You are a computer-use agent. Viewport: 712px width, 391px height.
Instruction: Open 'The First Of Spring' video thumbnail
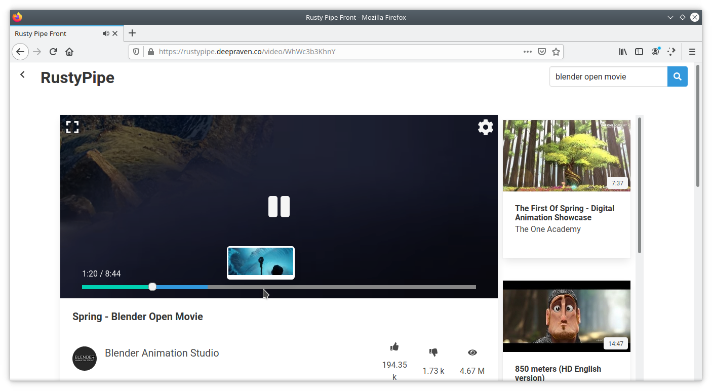tap(567, 155)
